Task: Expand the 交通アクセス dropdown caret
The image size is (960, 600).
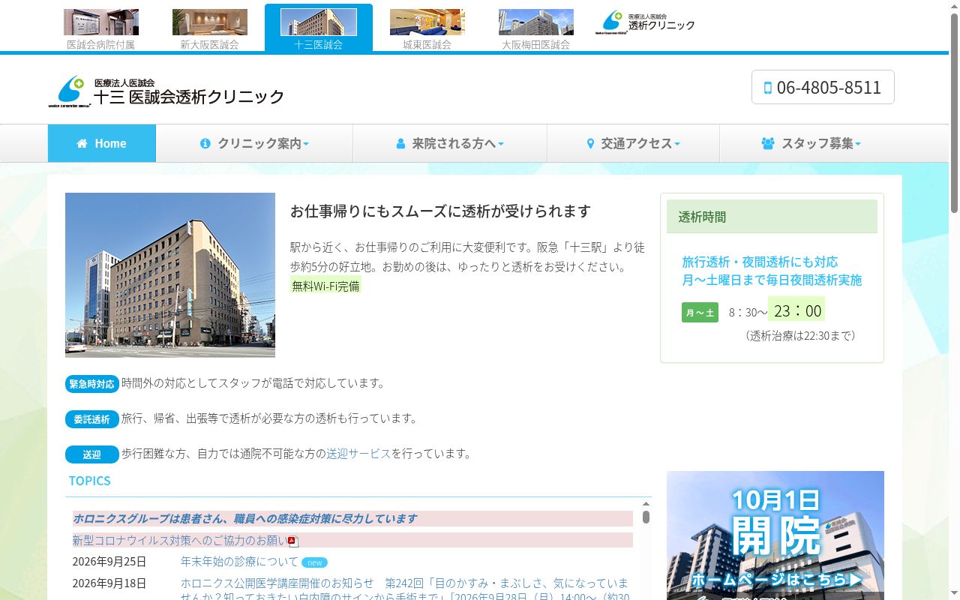Action: pyautogui.click(x=677, y=144)
